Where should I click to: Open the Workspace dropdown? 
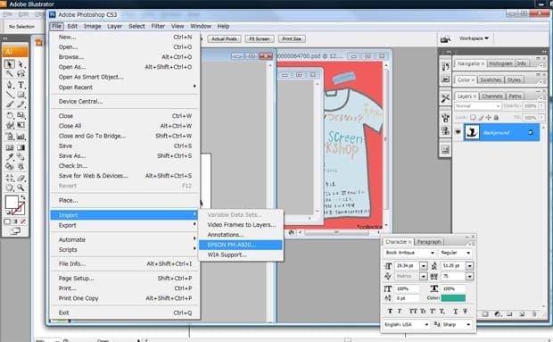[x=474, y=38]
